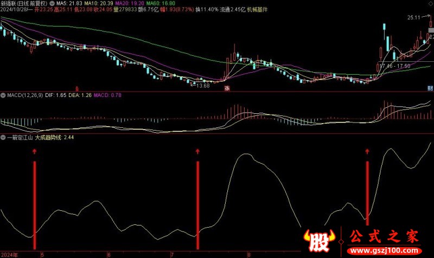Viewport: 434px width, 258px height.
Task: Click the 大成趋势线: 2.44 label
Action: coord(54,138)
